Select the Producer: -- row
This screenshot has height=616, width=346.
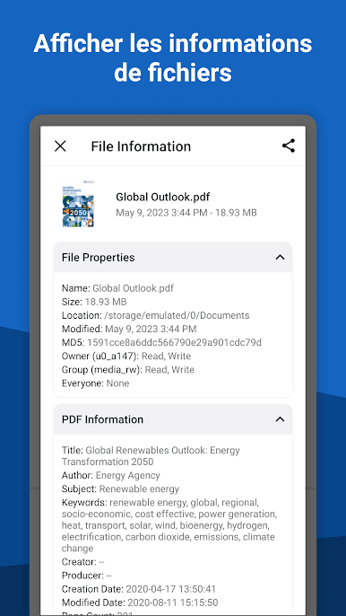coord(87,575)
